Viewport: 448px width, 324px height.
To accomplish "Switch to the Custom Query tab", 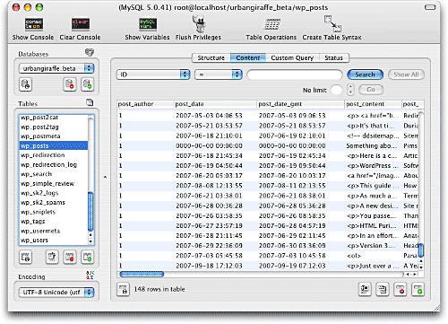I will click(292, 57).
